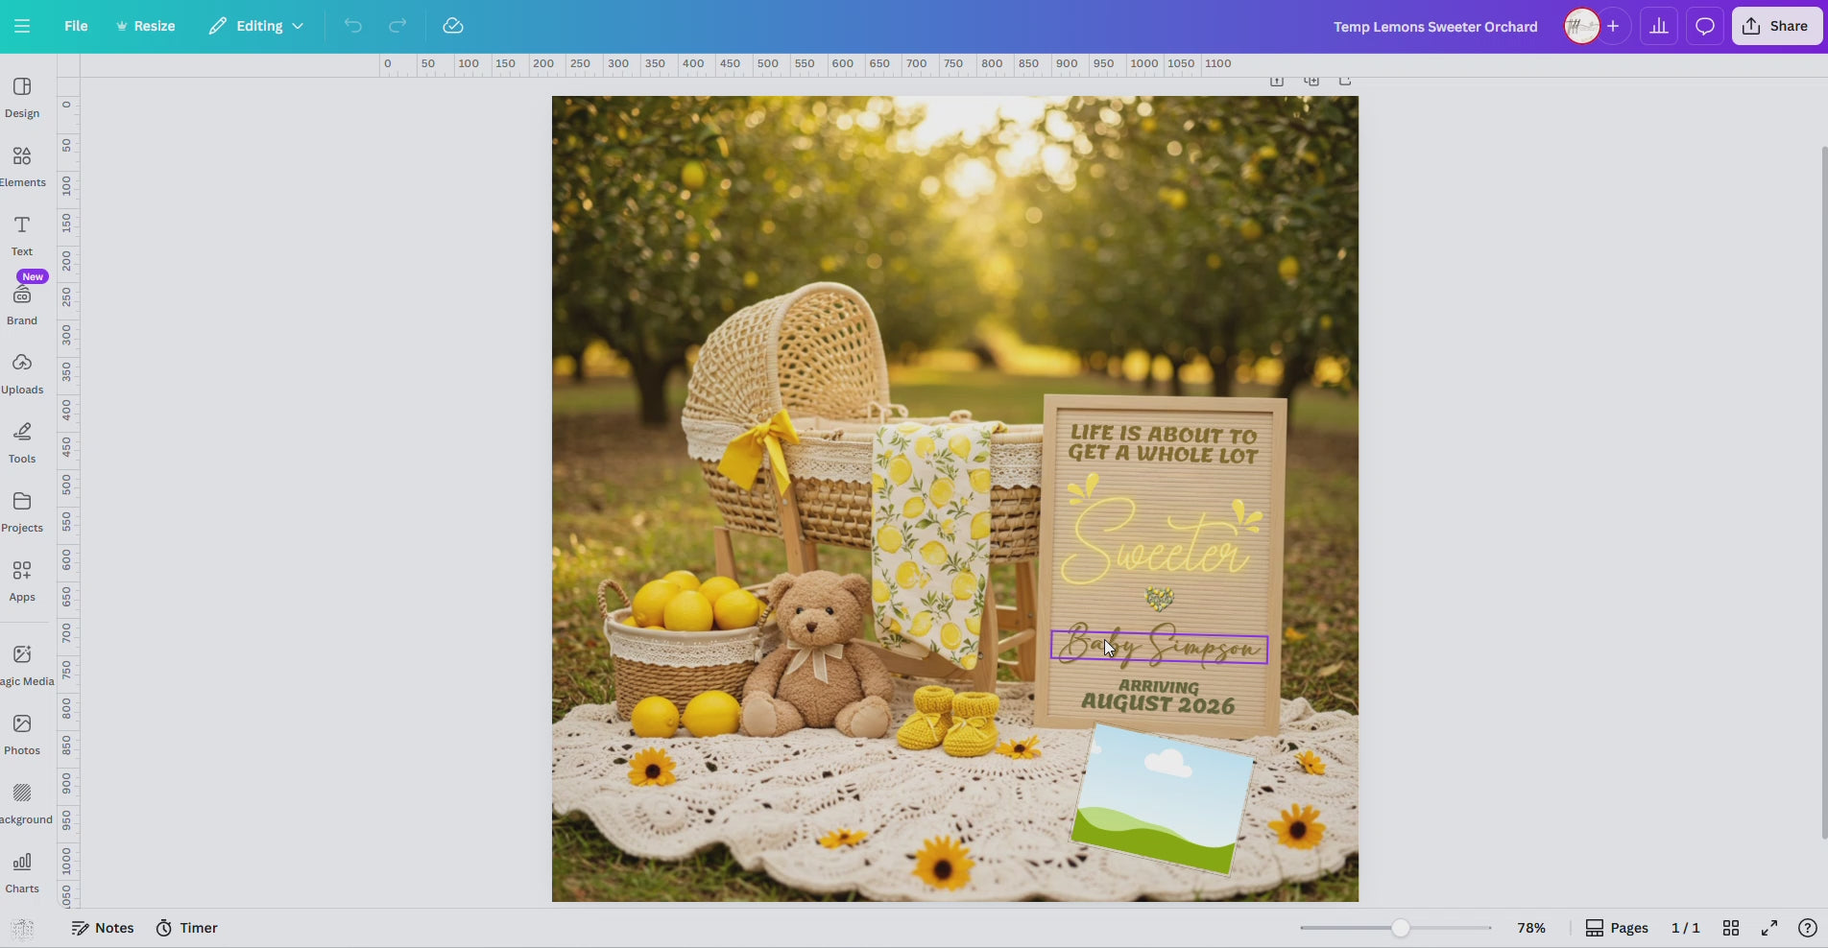Screen dimensions: 1828x948
Task: Open the File menu
Action: pyautogui.click(x=75, y=26)
